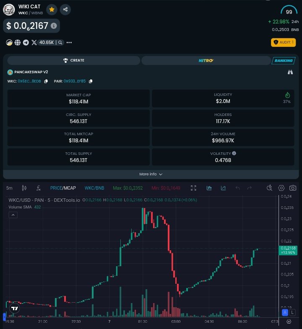
Task: Toggle WKC/BNB denomination
Action: 94,188
